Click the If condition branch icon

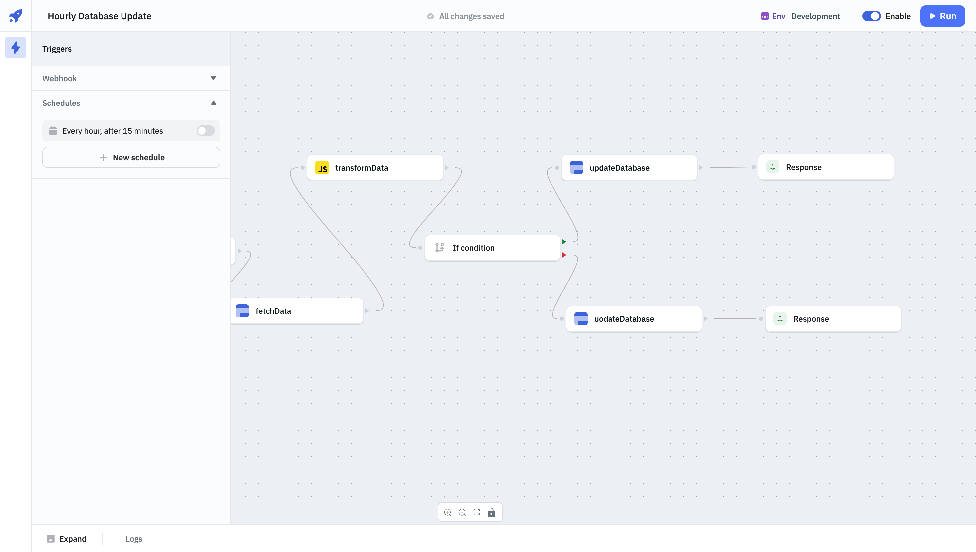point(440,248)
